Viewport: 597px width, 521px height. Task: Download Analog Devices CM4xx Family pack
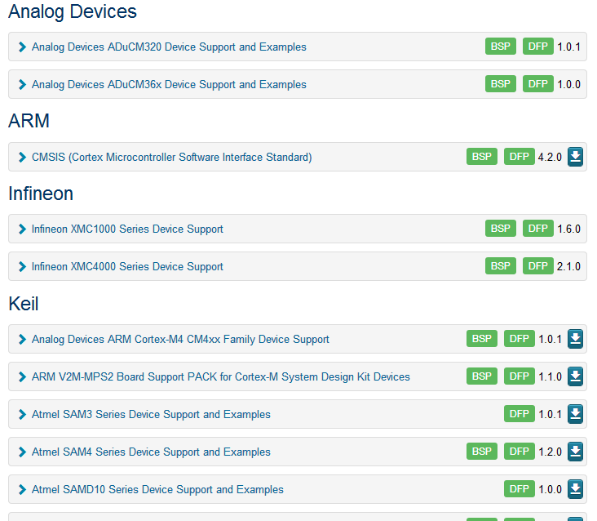(x=575, y=339)
